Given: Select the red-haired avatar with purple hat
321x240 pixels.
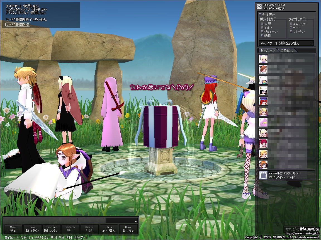Looking at the screenshot, I should (263, 101).
